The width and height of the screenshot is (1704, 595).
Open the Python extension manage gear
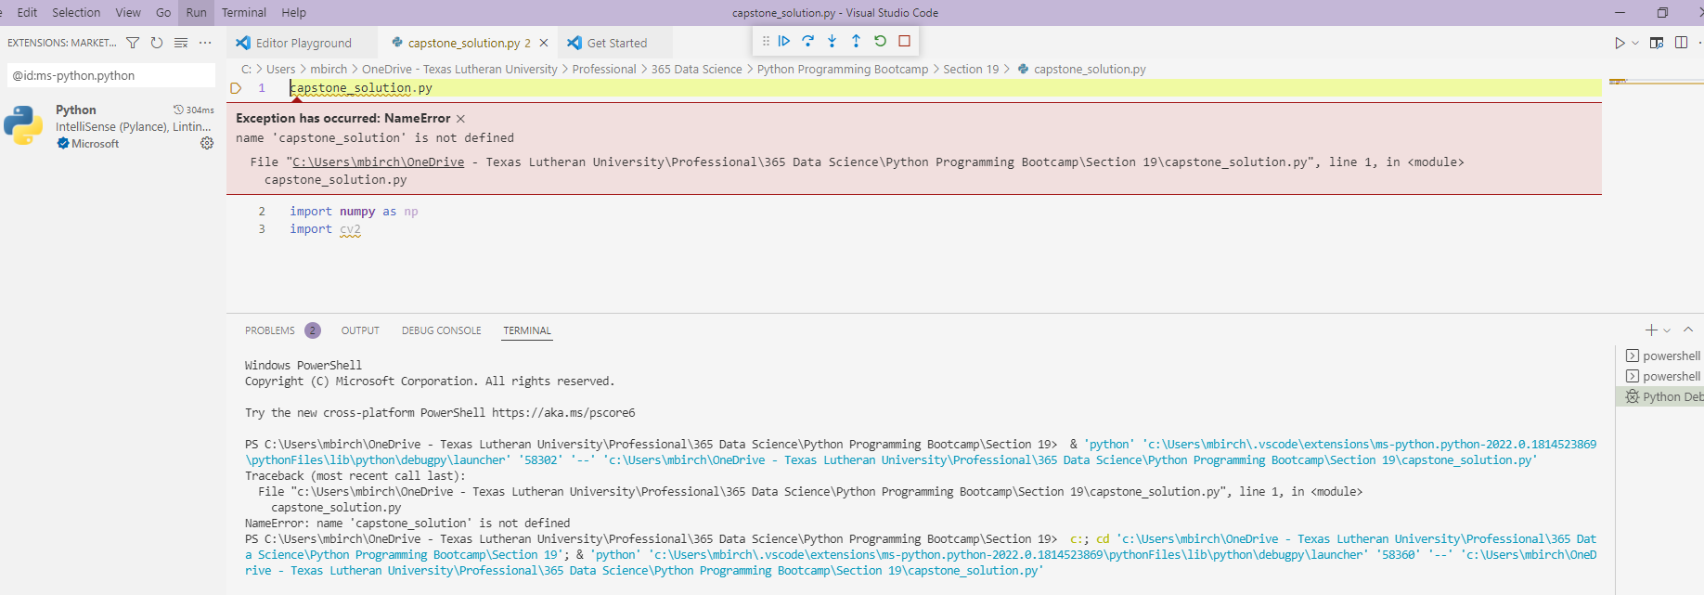click(207, 143)
